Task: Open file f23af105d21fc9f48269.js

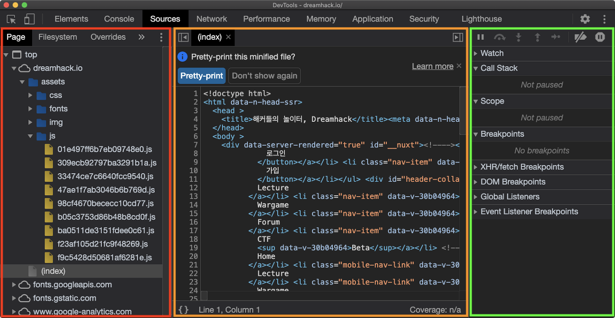Action: coord(102,244)
